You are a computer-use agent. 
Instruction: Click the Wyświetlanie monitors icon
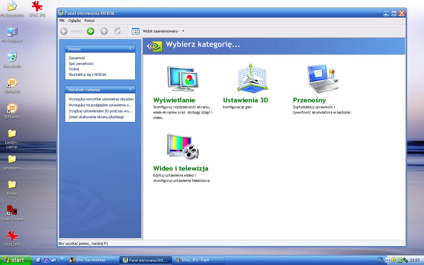click(x=183, y=78)
